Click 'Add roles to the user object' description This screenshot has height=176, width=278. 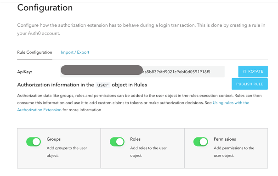click(x=148, y=152)
